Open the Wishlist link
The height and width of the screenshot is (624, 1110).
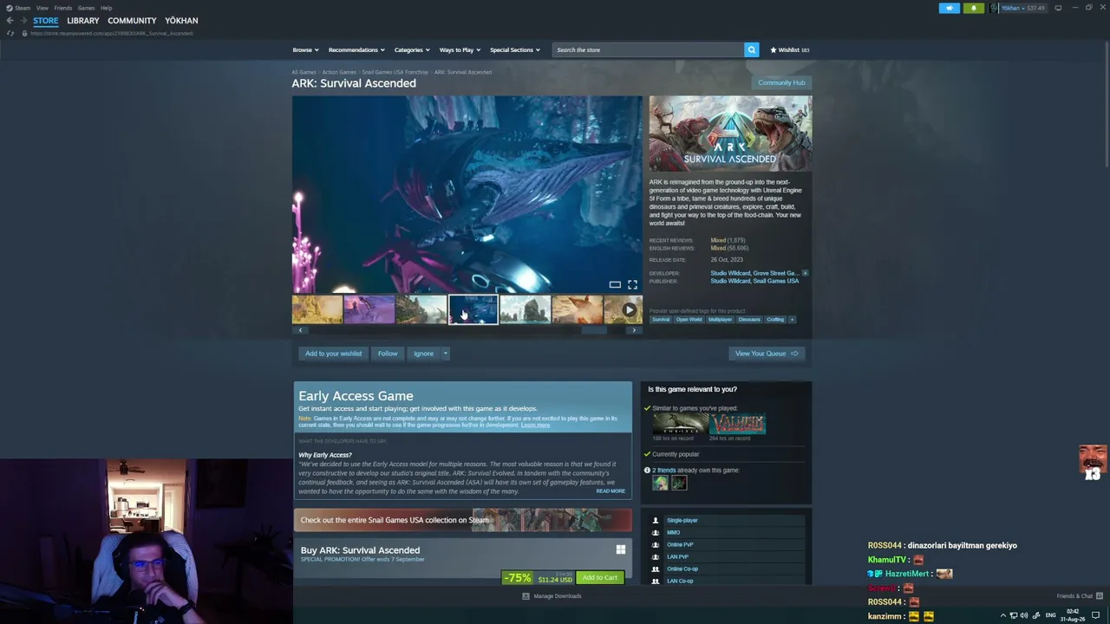(x=789, y=50)
